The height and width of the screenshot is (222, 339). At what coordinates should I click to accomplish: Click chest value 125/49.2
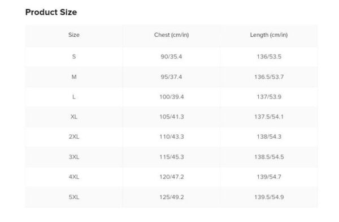click(x=172, y=197)
